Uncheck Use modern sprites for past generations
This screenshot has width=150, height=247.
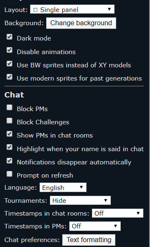[x=9, y=77]
